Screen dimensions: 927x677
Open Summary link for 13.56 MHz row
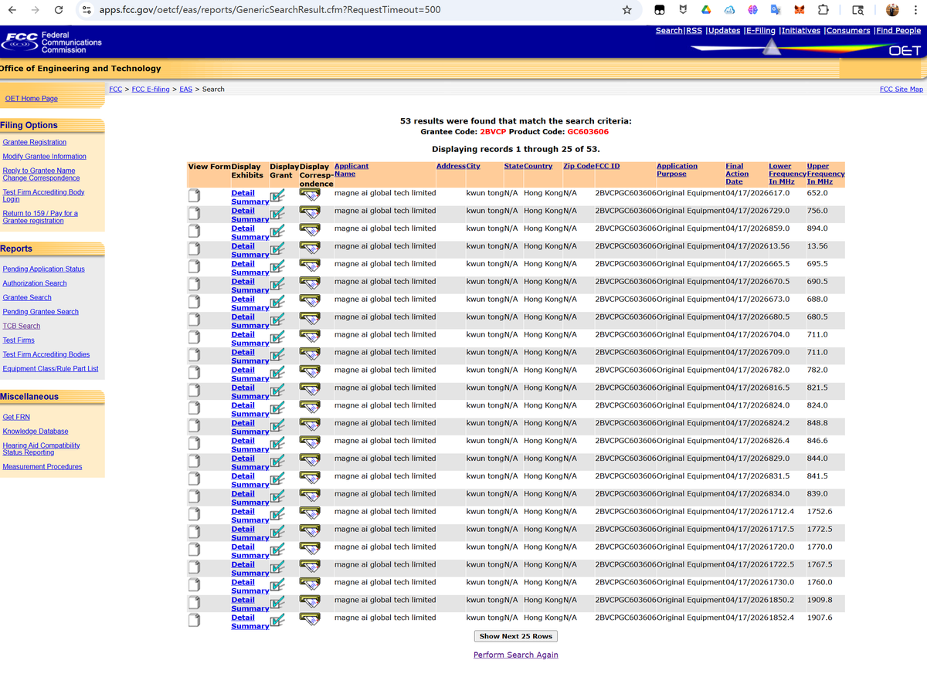[x=250, y=255]
